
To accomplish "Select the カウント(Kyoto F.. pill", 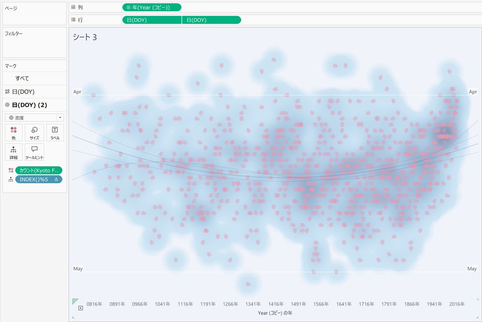I will click(x=39, y=170).
